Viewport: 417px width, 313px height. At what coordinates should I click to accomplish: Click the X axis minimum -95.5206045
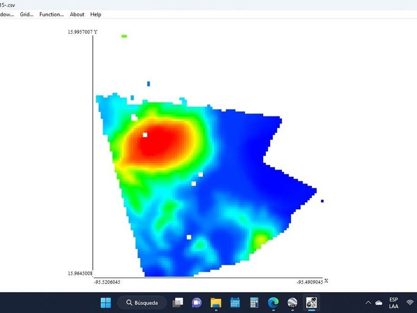click(x=107, y=282)
